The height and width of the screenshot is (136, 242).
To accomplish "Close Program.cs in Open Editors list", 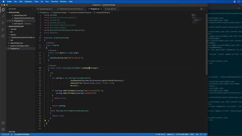I will pos(10,21).
